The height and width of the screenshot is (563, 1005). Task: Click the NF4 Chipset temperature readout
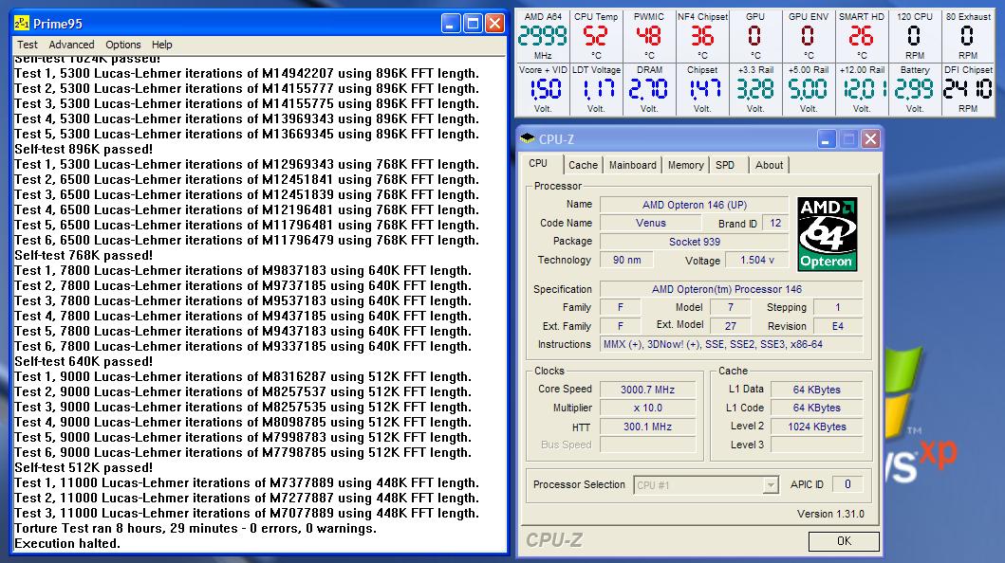tap(702, 36)
